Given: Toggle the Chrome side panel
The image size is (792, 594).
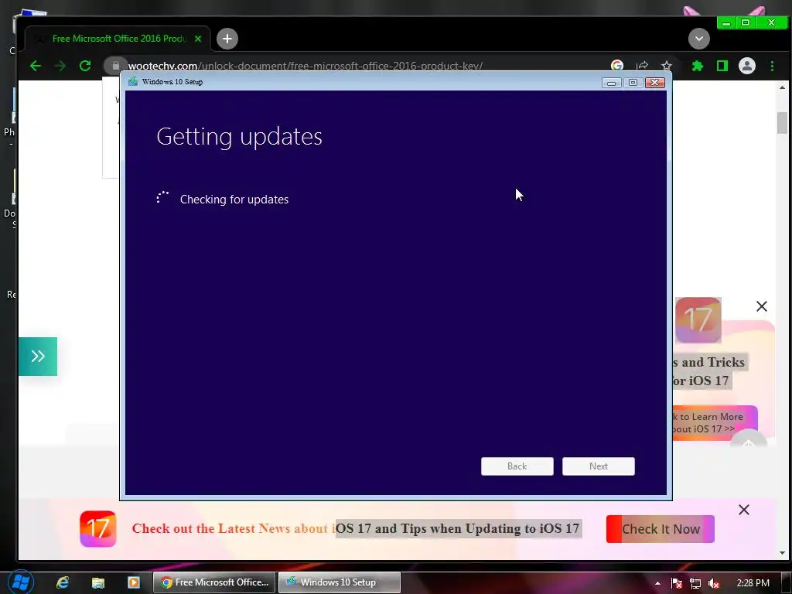Looking at the screenshot, I should pyautogui.click(x=722, y=66).
